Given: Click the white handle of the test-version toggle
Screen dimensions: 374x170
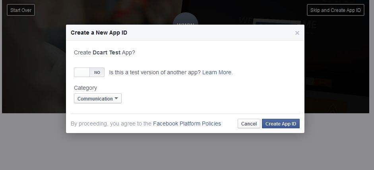Looking at the screenshot, I should coord(82,72).
